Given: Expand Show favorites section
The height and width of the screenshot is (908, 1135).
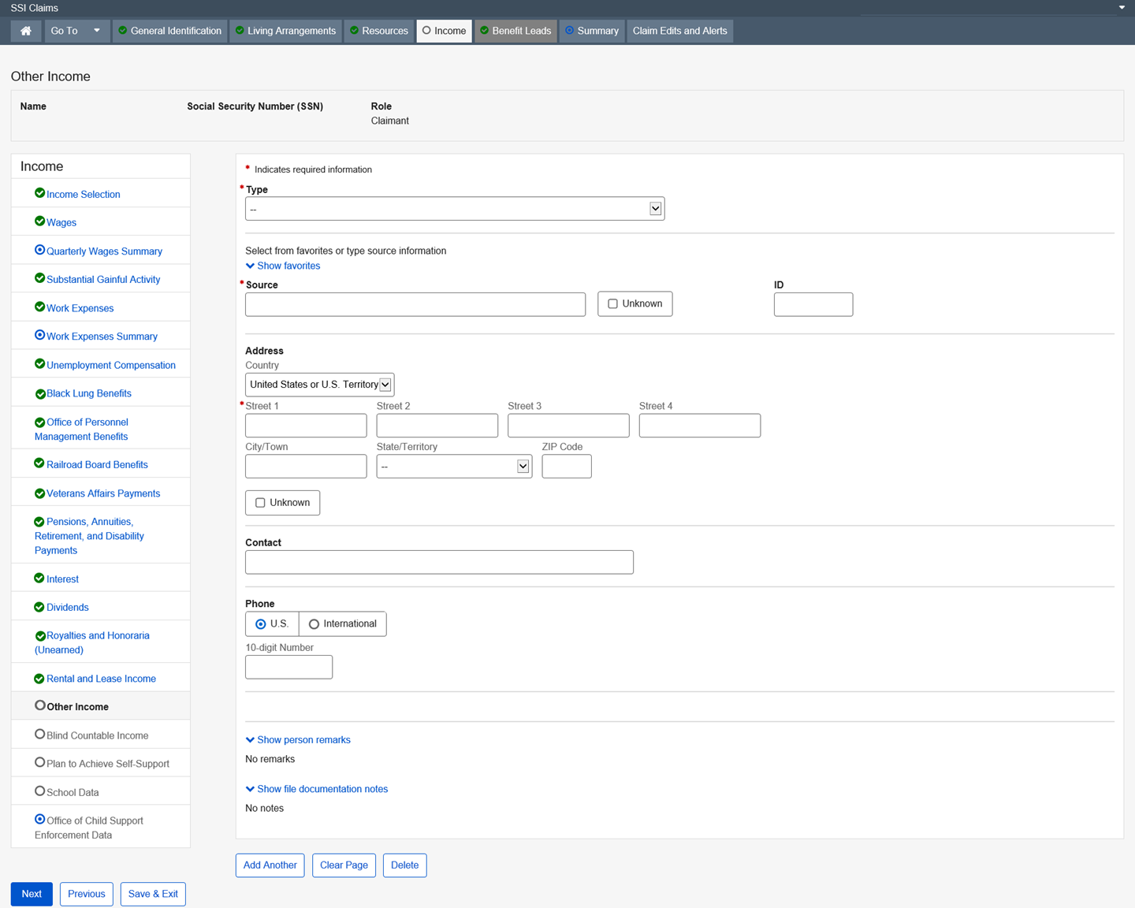Looking at the screenshot, I should (x=283, y=266).
